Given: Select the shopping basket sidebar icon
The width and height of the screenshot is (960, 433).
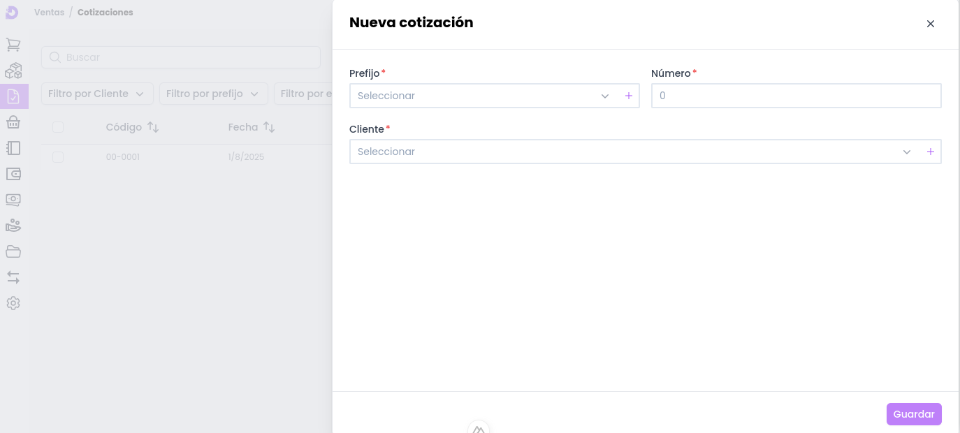Looking at the screenshot, I should [13, 122].
